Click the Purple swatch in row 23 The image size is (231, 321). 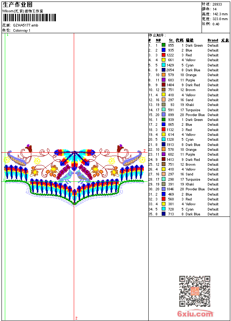pos(164,154)
